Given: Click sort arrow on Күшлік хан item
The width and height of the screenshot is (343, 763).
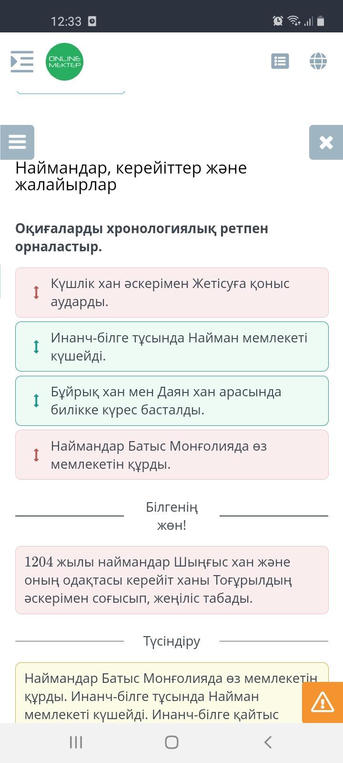Looking at the screenshot, I should 36,292.
